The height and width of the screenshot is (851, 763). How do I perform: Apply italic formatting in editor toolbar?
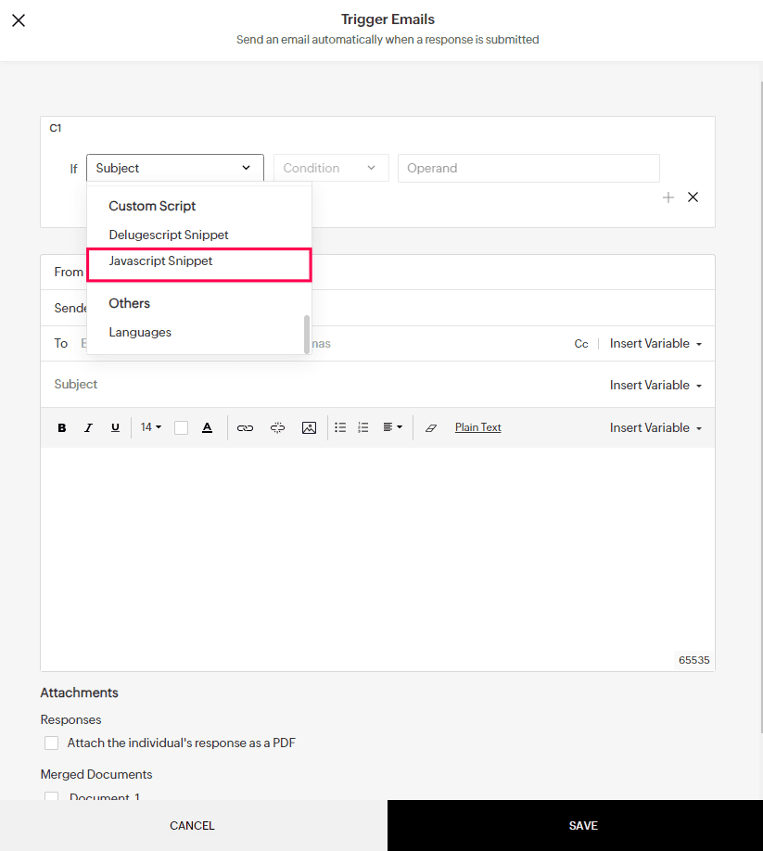tap(88, 427)
